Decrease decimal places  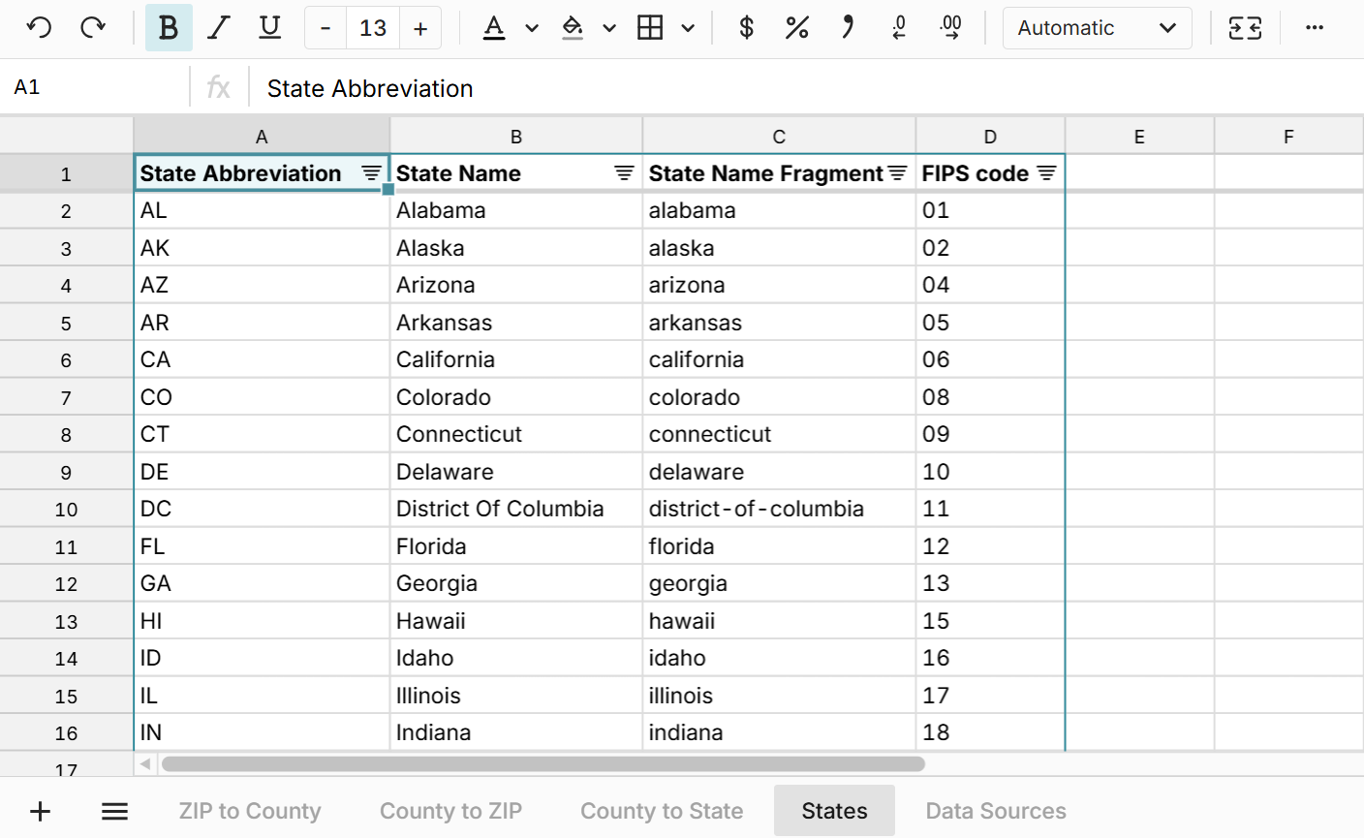pyautogui.click(x=899, y=27)
